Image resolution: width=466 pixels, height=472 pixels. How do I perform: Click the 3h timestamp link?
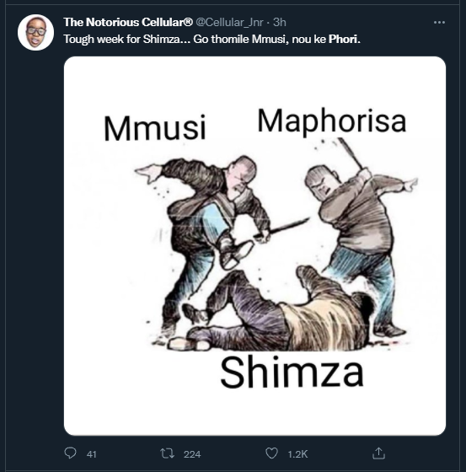pyautogui.click(x=280, y=22)
